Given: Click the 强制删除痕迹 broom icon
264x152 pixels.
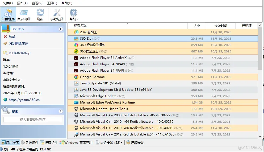Looking at the screenshot, I should tap(5, 43).
